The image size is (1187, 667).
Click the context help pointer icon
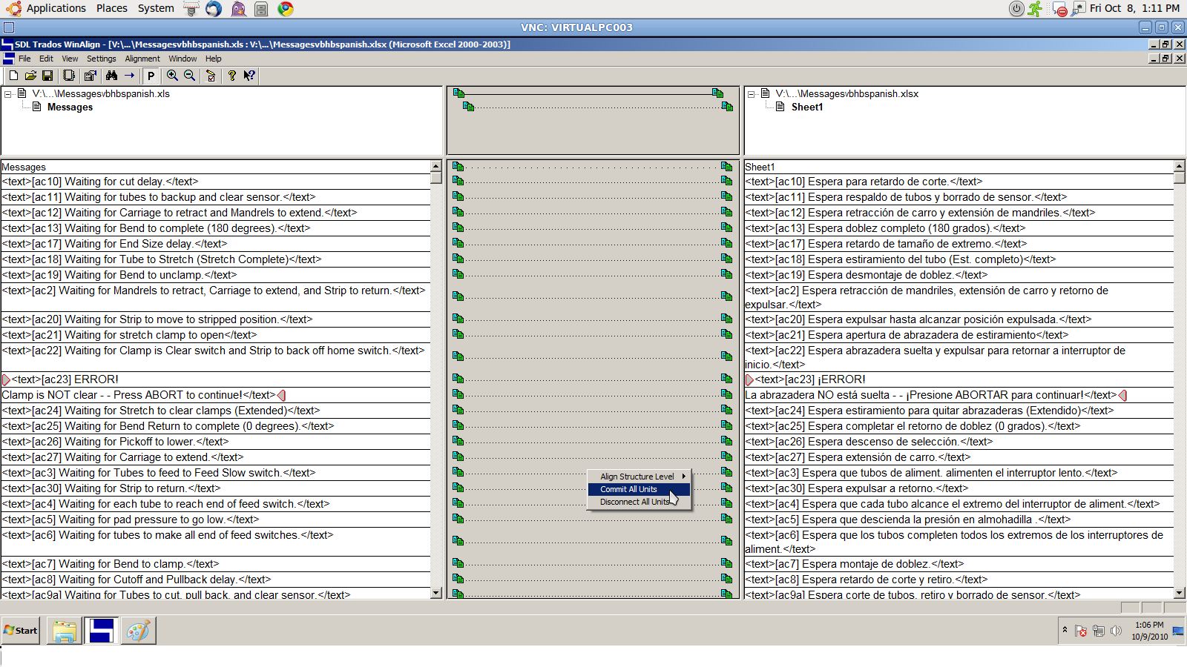point(249,76)
